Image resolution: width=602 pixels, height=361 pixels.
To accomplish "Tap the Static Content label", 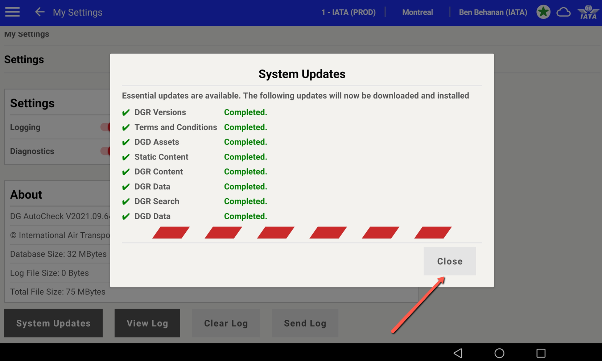I will coord(161,157).
